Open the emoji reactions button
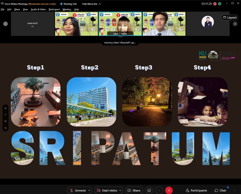Image resolution: width=241 pixels, height=194 pixels. tap(149, 190)
